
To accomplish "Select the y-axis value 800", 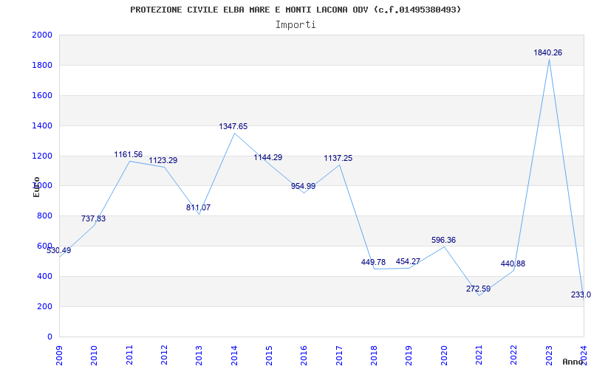I will pos(44,215).
